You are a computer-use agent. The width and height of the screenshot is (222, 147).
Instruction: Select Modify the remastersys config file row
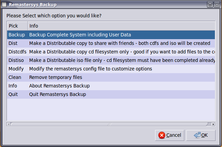coord(90,69)
